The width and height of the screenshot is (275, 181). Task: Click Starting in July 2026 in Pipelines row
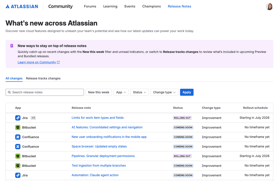pyautogui.click(x=254, y=156)
